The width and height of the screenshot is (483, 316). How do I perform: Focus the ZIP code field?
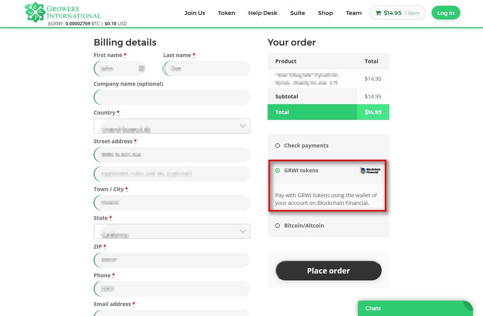(x=172, y=260)
